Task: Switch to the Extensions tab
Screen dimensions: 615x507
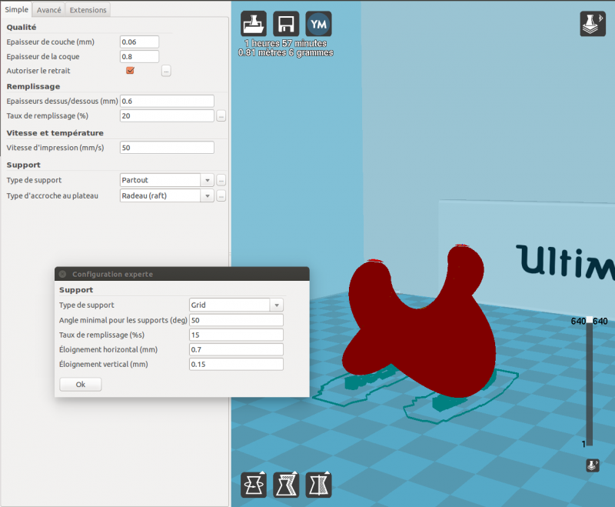Action: click(x=88, y=10)
